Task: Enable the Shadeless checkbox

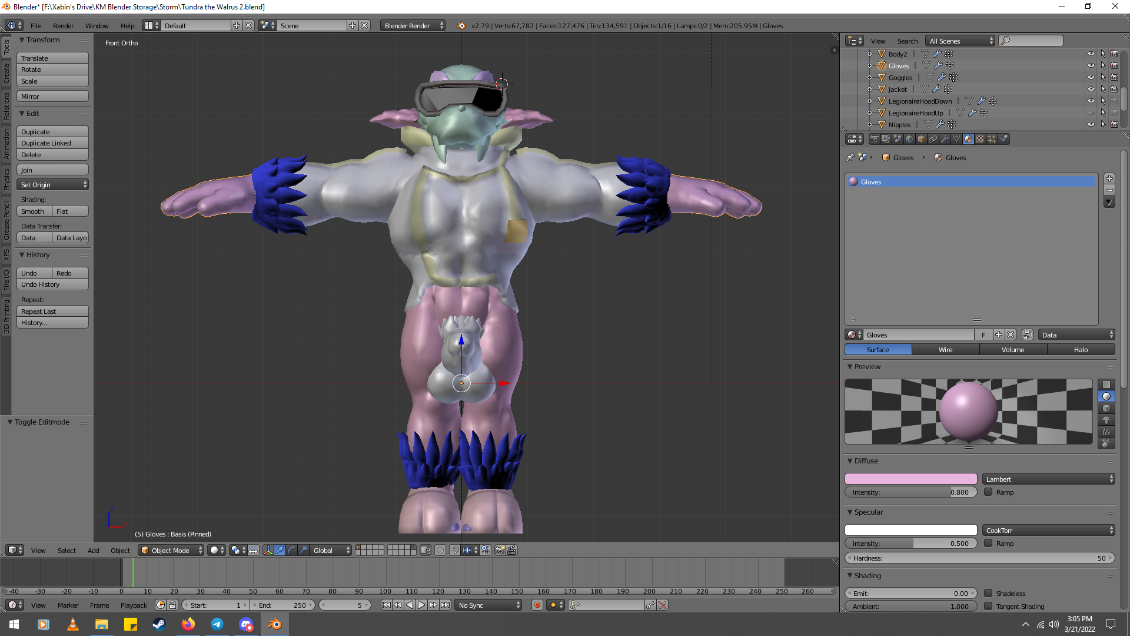Action: [x=988, y=593]
